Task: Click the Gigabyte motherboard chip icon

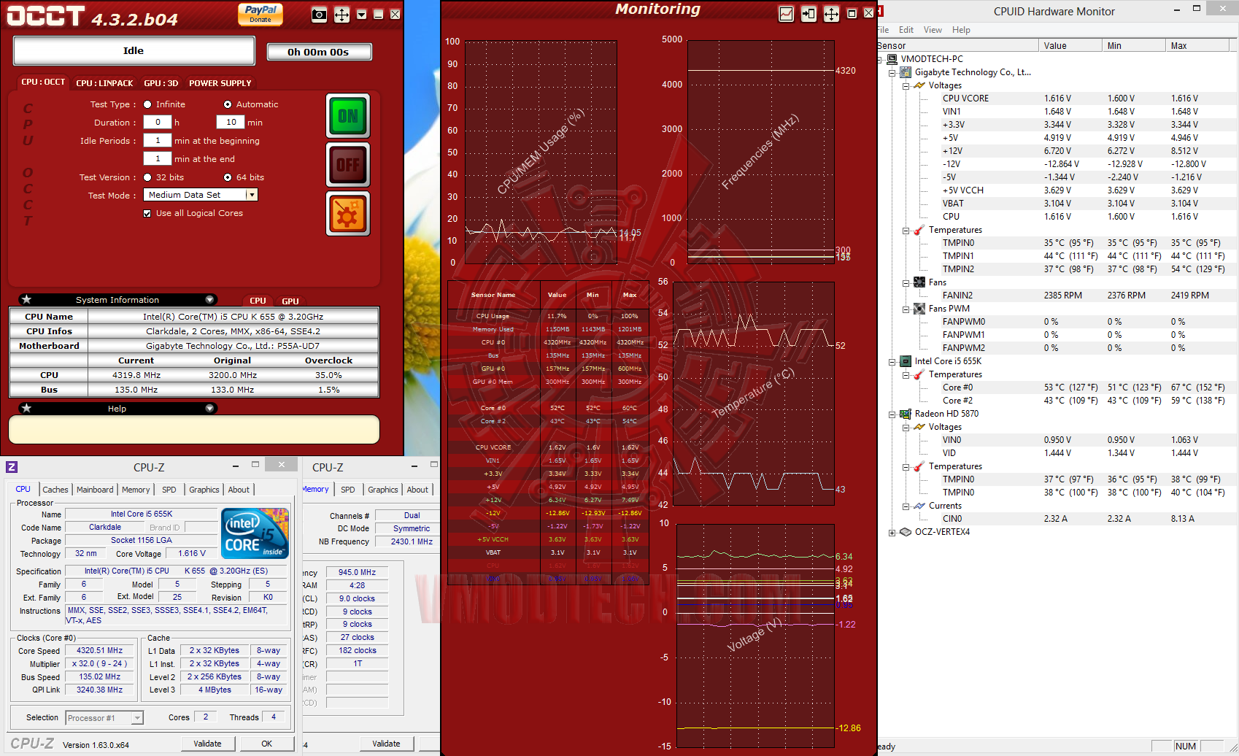Action: coord(906,72)
